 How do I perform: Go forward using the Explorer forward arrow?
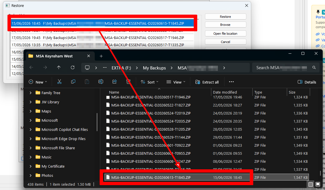[x=45, y=67]
